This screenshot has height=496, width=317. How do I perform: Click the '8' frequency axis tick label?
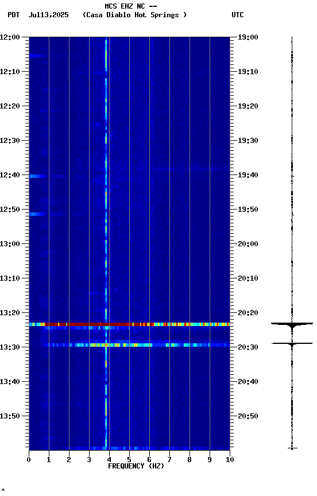190,460
